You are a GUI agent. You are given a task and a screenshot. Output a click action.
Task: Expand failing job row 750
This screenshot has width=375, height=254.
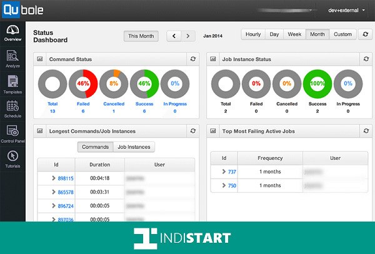[x=224, y=185]
